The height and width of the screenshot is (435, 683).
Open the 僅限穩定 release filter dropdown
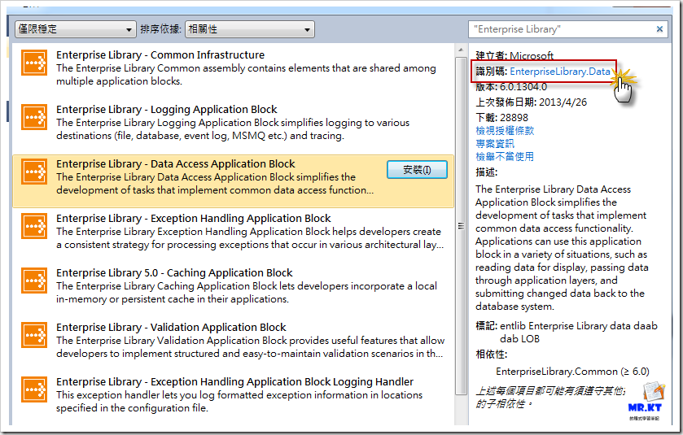[x=75, y=29]
